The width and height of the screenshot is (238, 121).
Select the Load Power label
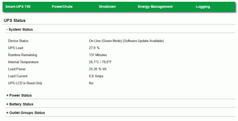pyautogui.click(x=17, y=69)
